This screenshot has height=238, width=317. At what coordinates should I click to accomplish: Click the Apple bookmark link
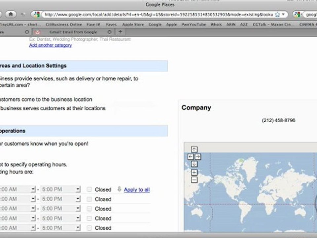(x=171, y=24)
